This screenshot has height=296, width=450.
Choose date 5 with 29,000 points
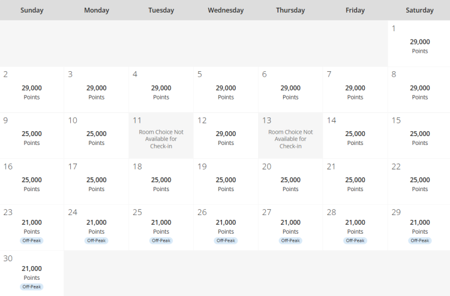coord(226,89)
